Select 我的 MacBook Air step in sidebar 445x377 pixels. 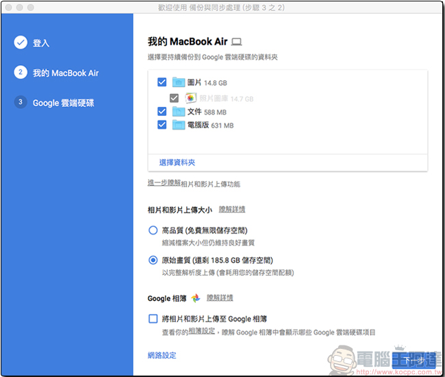pos(66,73)
